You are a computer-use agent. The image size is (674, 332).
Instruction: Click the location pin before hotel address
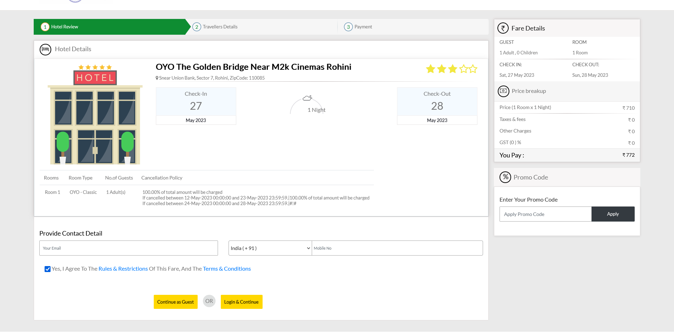tap(157, 78)
